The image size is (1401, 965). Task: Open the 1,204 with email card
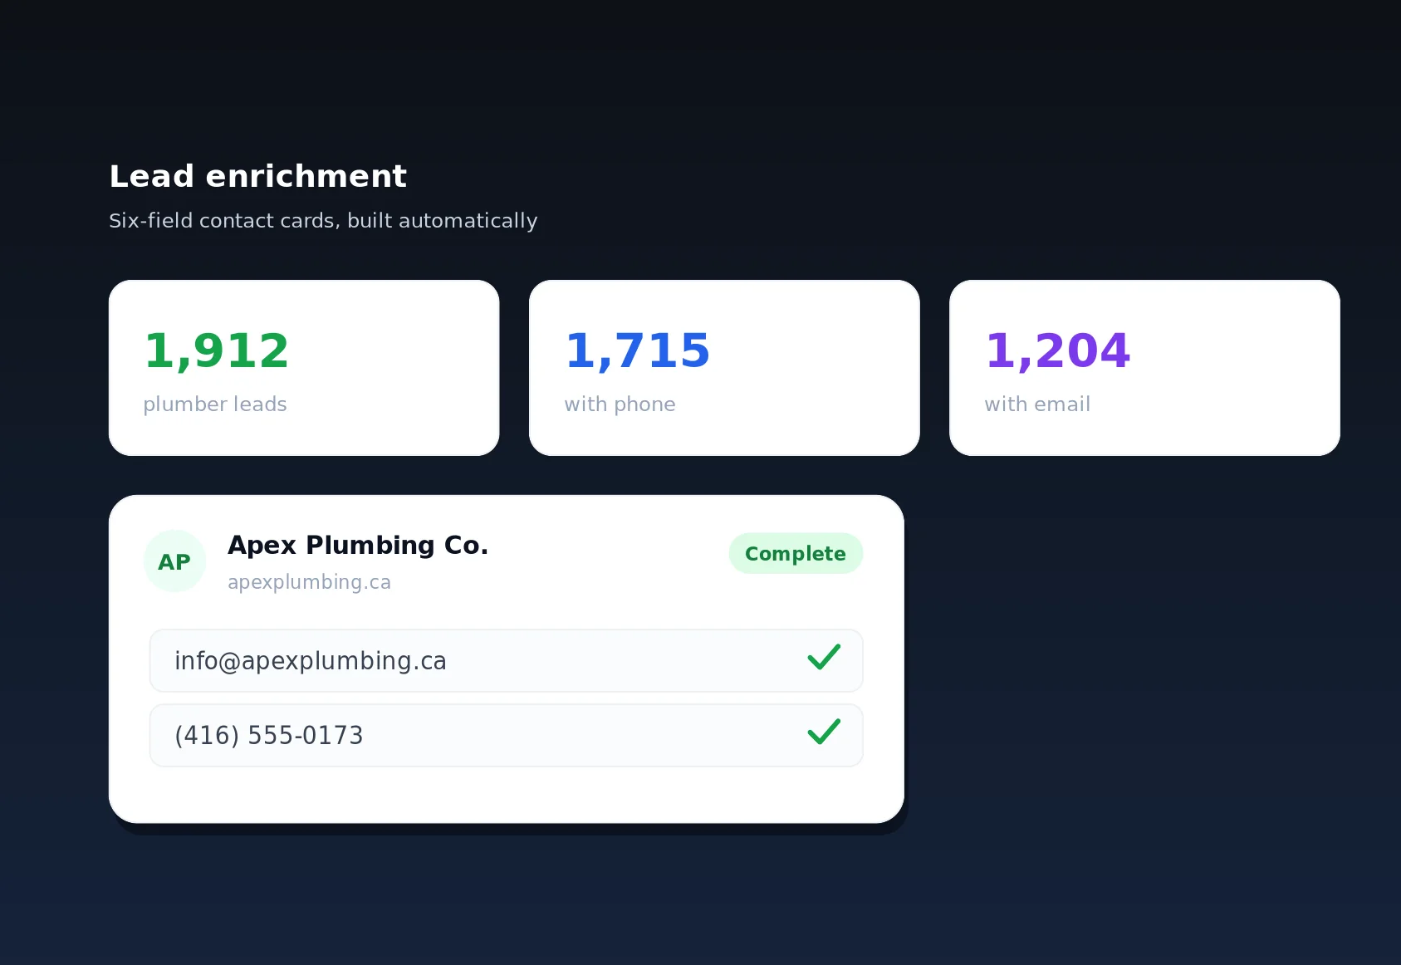[x=1144, y=368]
